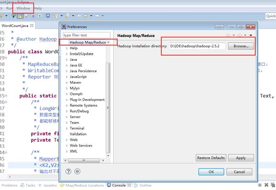
Task: Switch to the Problems view tab
Action: tap(9, 185)
